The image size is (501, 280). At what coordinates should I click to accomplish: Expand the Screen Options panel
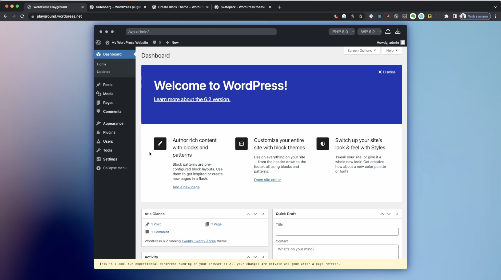[361, 50]
